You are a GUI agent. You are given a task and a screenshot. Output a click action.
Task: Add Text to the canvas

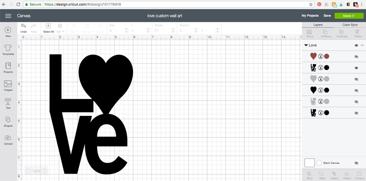[x=8, y=104]
